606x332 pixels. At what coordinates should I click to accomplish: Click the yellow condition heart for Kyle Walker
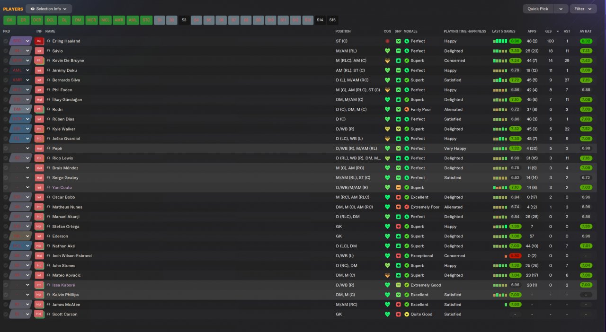click(387, 129)
